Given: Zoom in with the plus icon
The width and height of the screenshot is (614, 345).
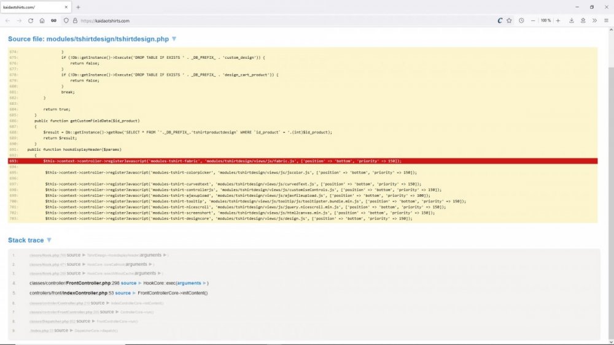Looking at the screenshot, I should tap(558, 20).
